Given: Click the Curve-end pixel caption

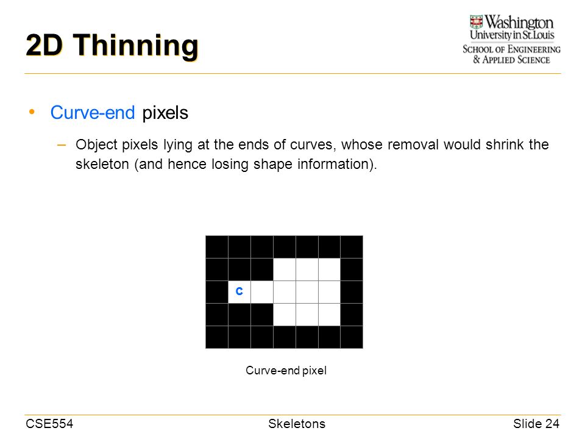Looking at the screenshot, I should coord(286,370).
